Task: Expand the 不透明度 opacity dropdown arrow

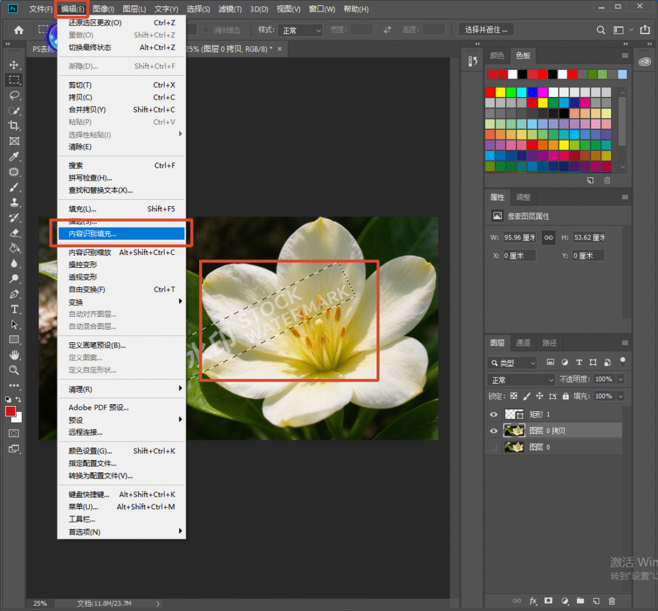Action: tap(621, 379)
